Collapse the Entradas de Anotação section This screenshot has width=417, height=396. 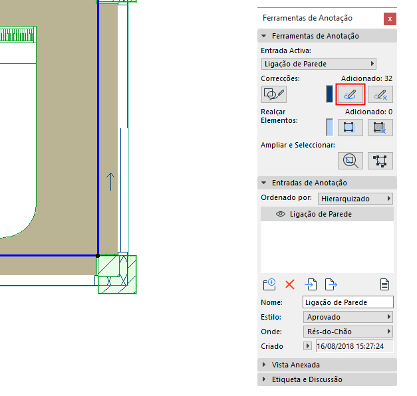coord(264,183)
